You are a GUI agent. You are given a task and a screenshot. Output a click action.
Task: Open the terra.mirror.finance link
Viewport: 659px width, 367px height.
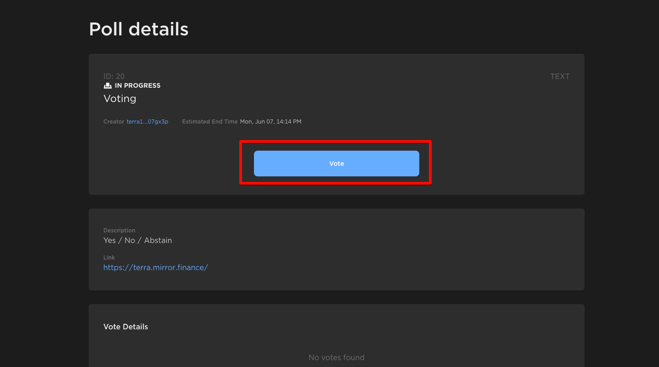156,267
